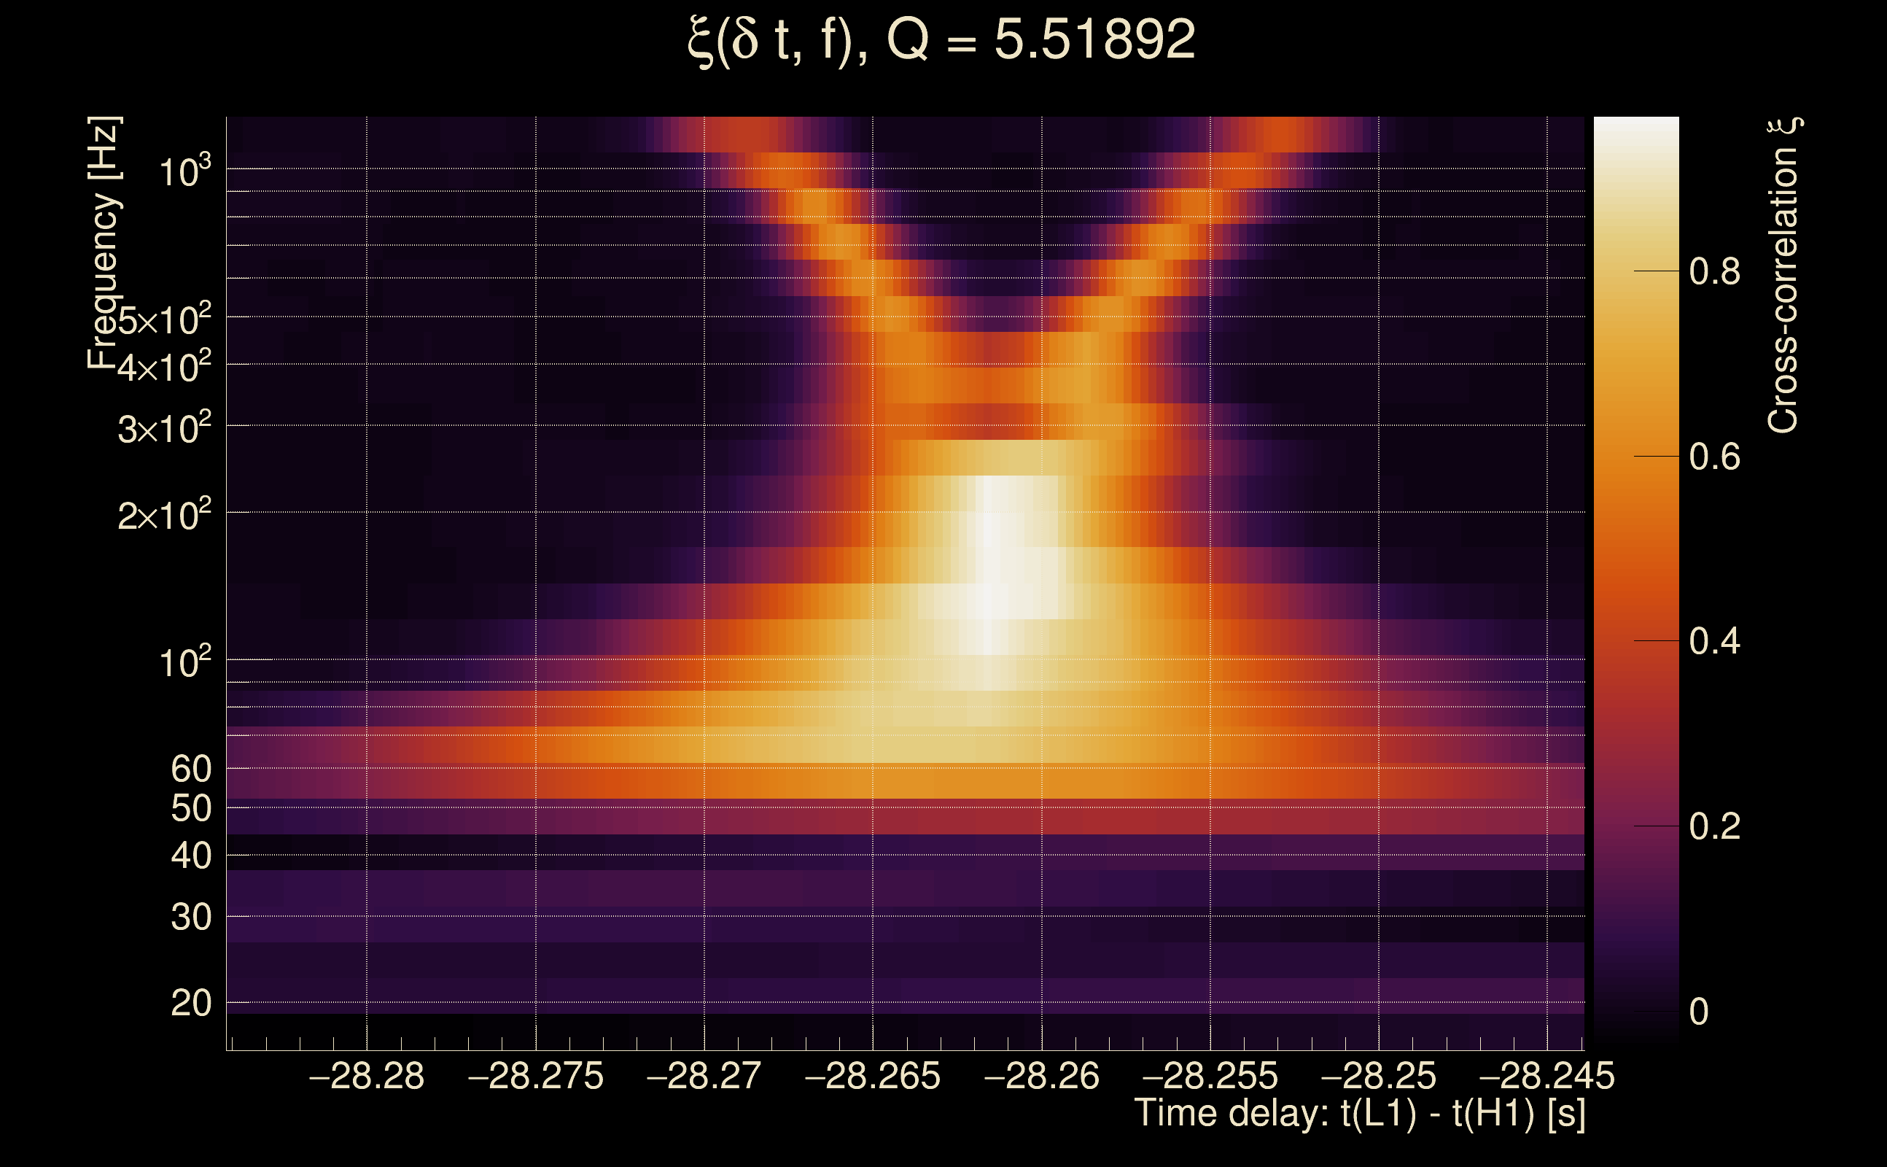Click the 20 Hz frequency tick label
Image resolution: width=1887 pixels, height=1167 pixels.
point(190,1004)
